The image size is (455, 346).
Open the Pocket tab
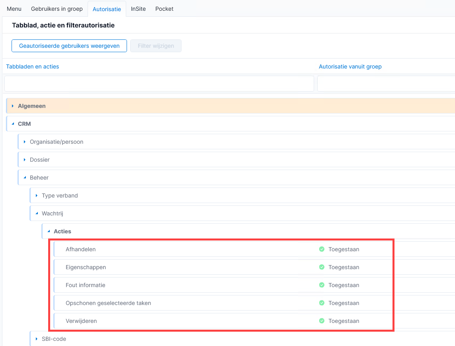pos(164,9)
